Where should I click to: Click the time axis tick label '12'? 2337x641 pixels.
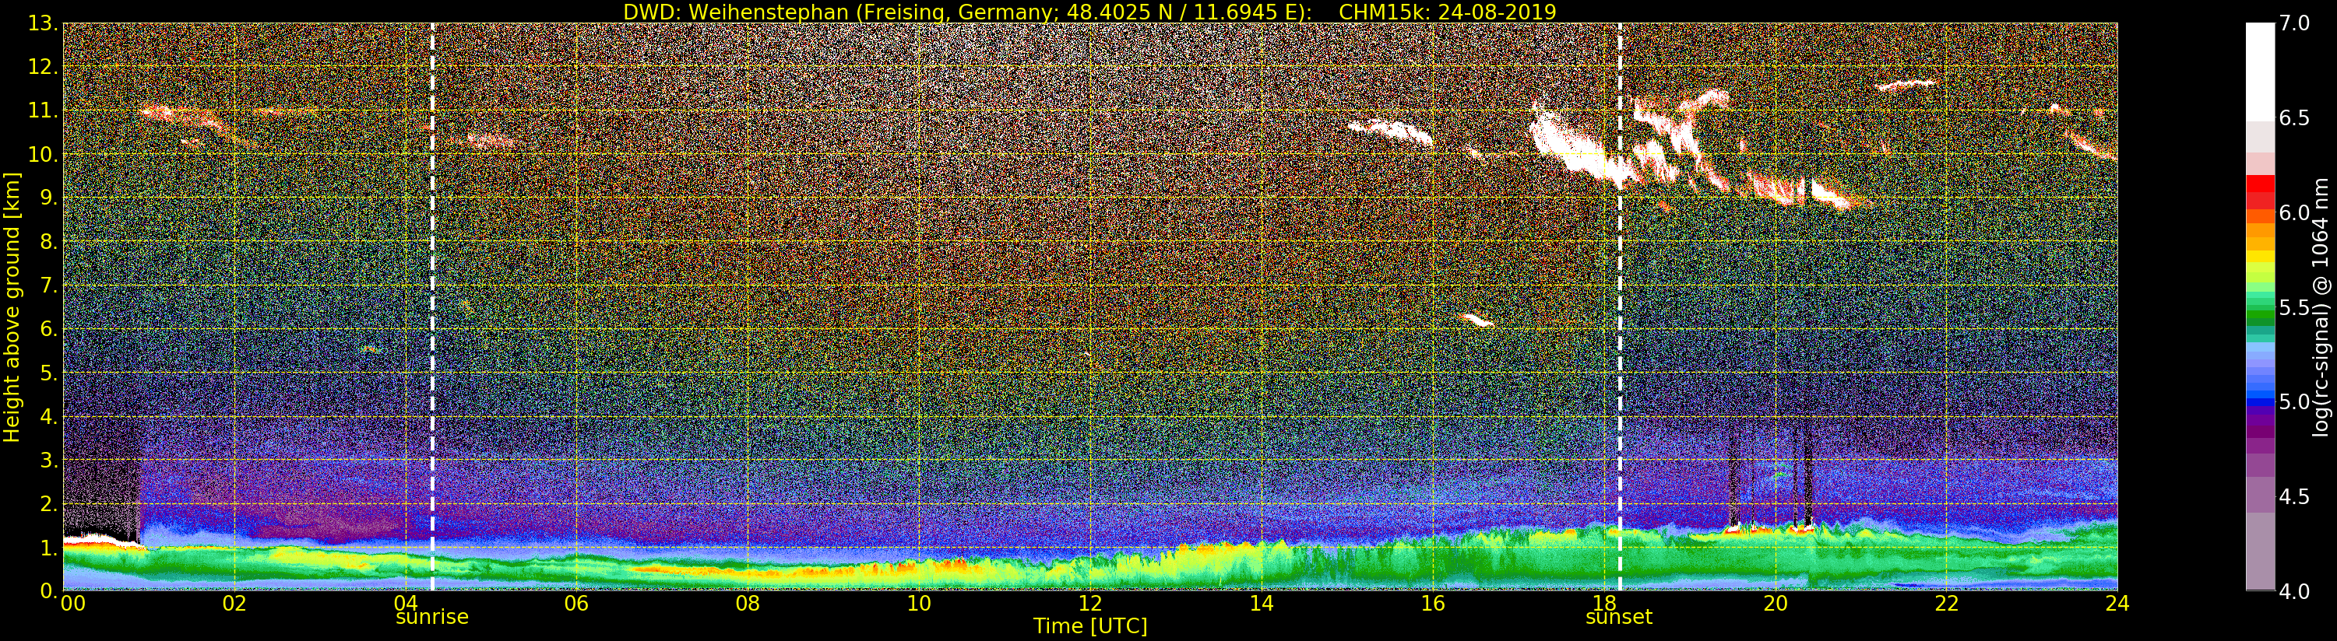1090,604
